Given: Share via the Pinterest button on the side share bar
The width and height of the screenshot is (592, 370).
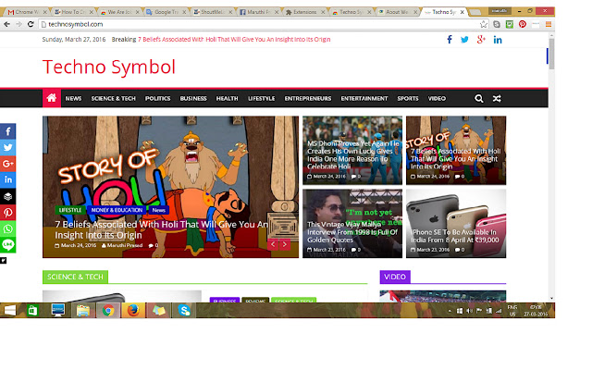Looking at the screenshot, I should pos(8,213).
